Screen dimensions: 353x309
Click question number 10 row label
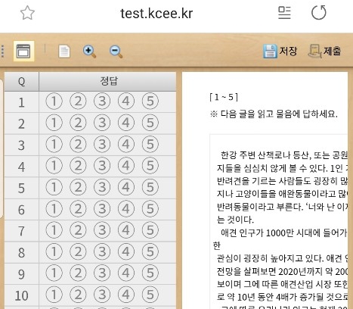click(x=22, y=295)
